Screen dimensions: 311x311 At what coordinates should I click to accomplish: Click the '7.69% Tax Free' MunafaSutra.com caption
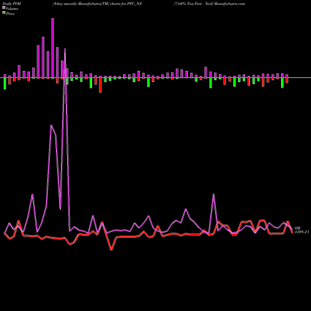pos(209,4)
